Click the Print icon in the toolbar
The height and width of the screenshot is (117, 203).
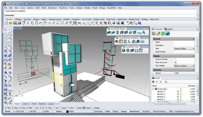click(x=19, y=23)
